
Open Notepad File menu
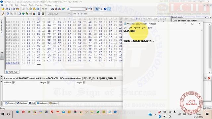click(125, 28)
